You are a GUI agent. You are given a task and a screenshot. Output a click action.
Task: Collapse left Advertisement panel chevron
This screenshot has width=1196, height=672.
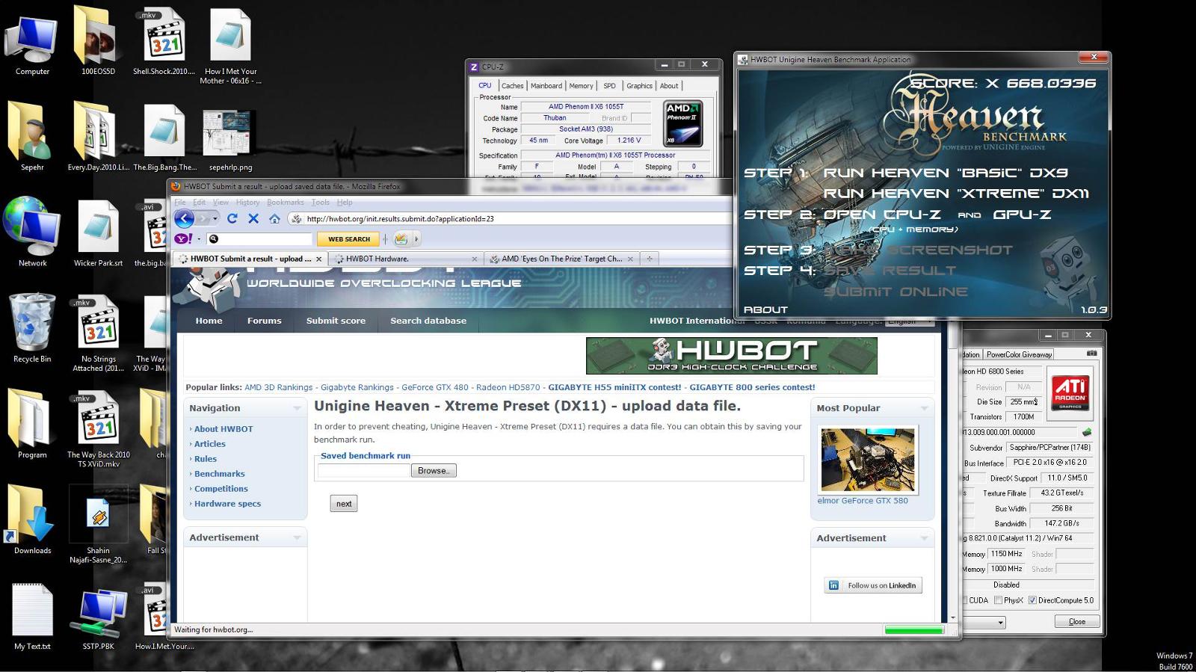[x=297, y=537]
